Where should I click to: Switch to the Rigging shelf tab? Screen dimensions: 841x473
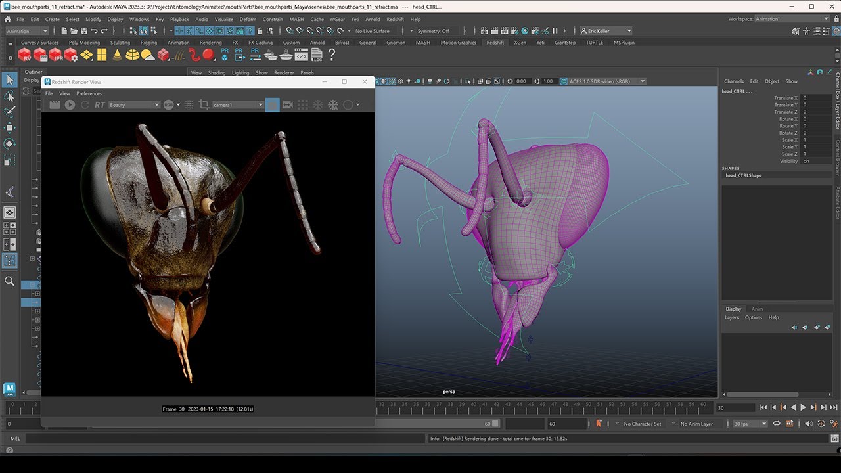148,43
